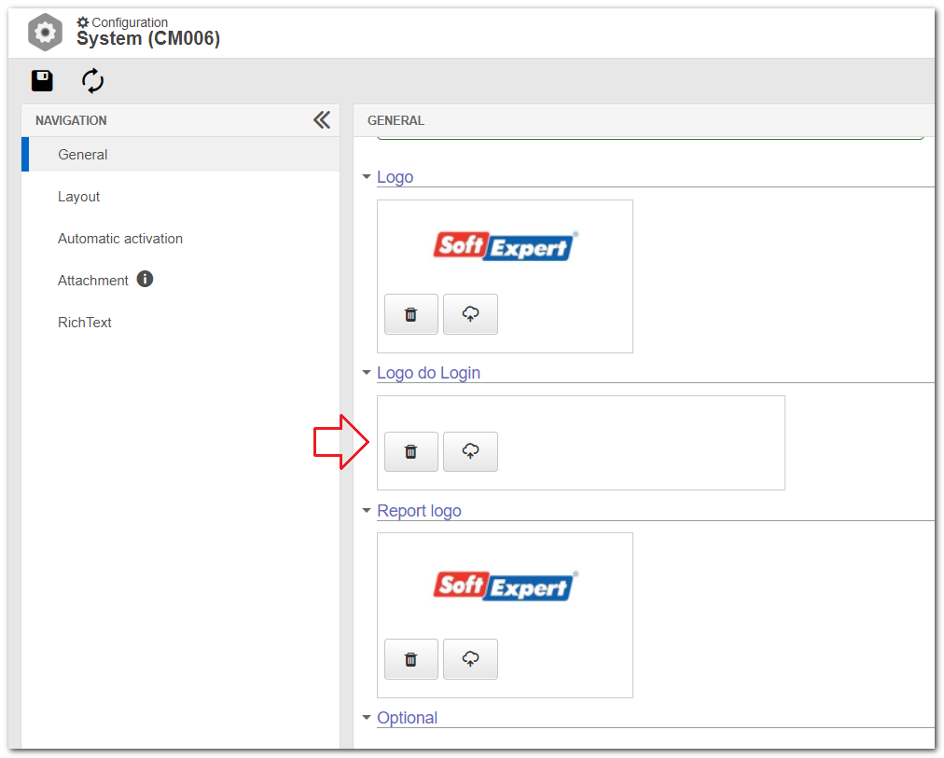The image size is (944, 758).
Task: Delete the Report logo image
Action: [411, 659]
